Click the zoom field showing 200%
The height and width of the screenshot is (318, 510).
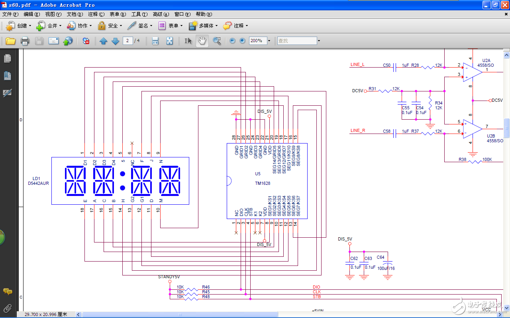257,41
